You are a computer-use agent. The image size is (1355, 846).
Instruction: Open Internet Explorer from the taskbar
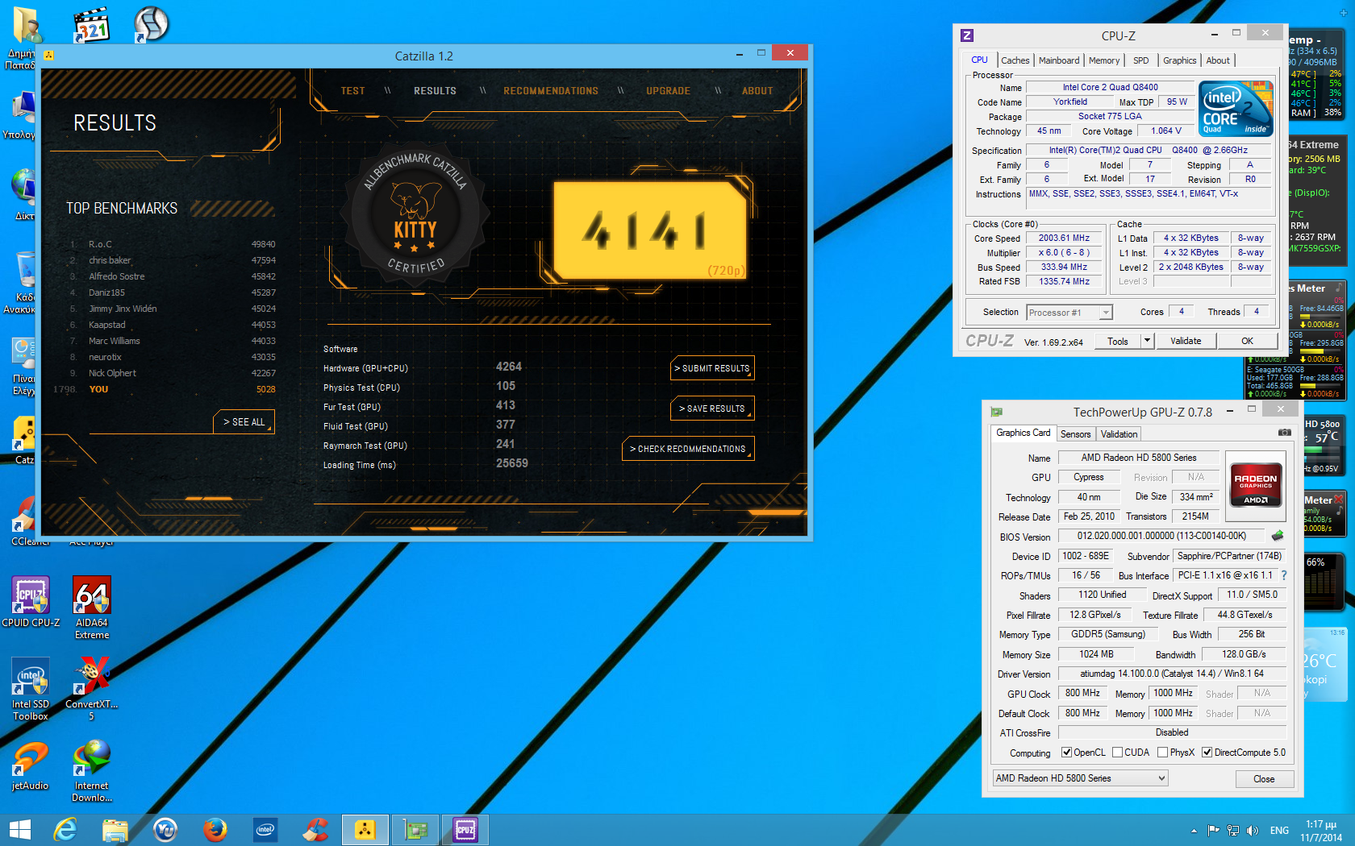pos(65,830)
